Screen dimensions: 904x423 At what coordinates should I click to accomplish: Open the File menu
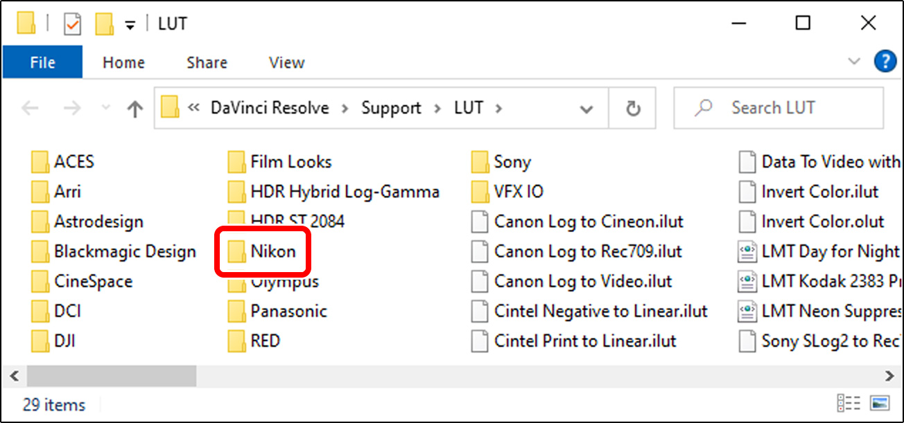[x=42, y=62]
